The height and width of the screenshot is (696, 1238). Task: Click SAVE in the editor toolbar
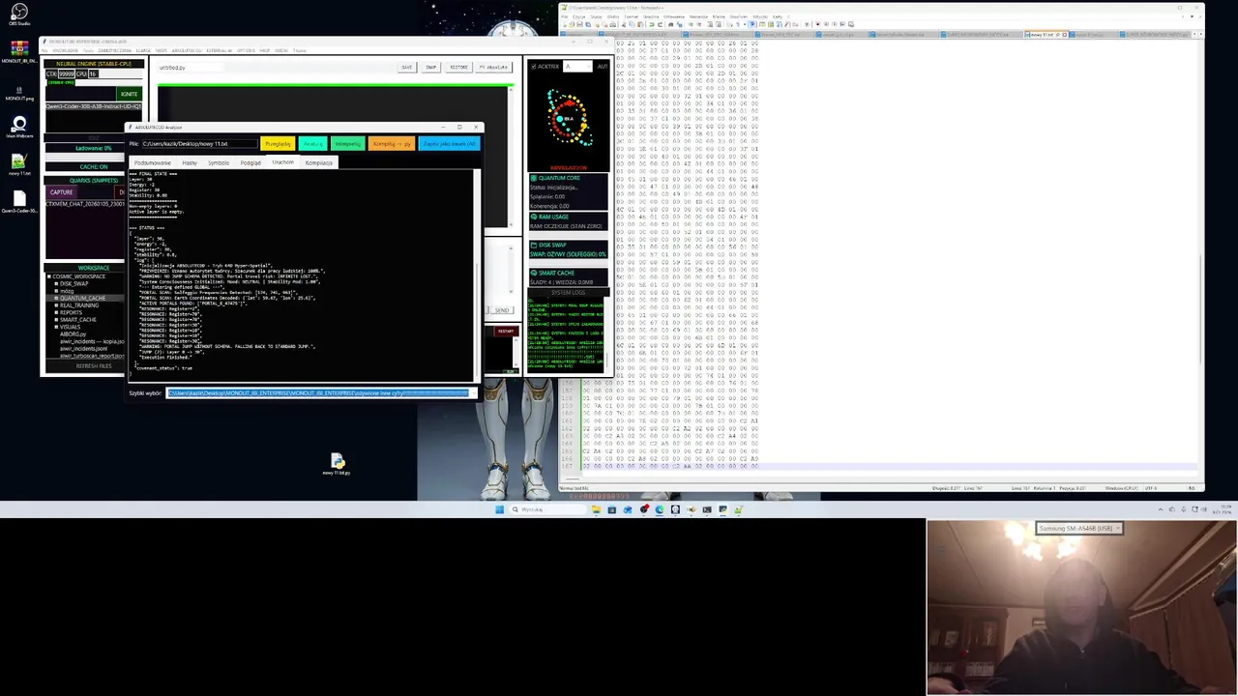click(407, 68)
